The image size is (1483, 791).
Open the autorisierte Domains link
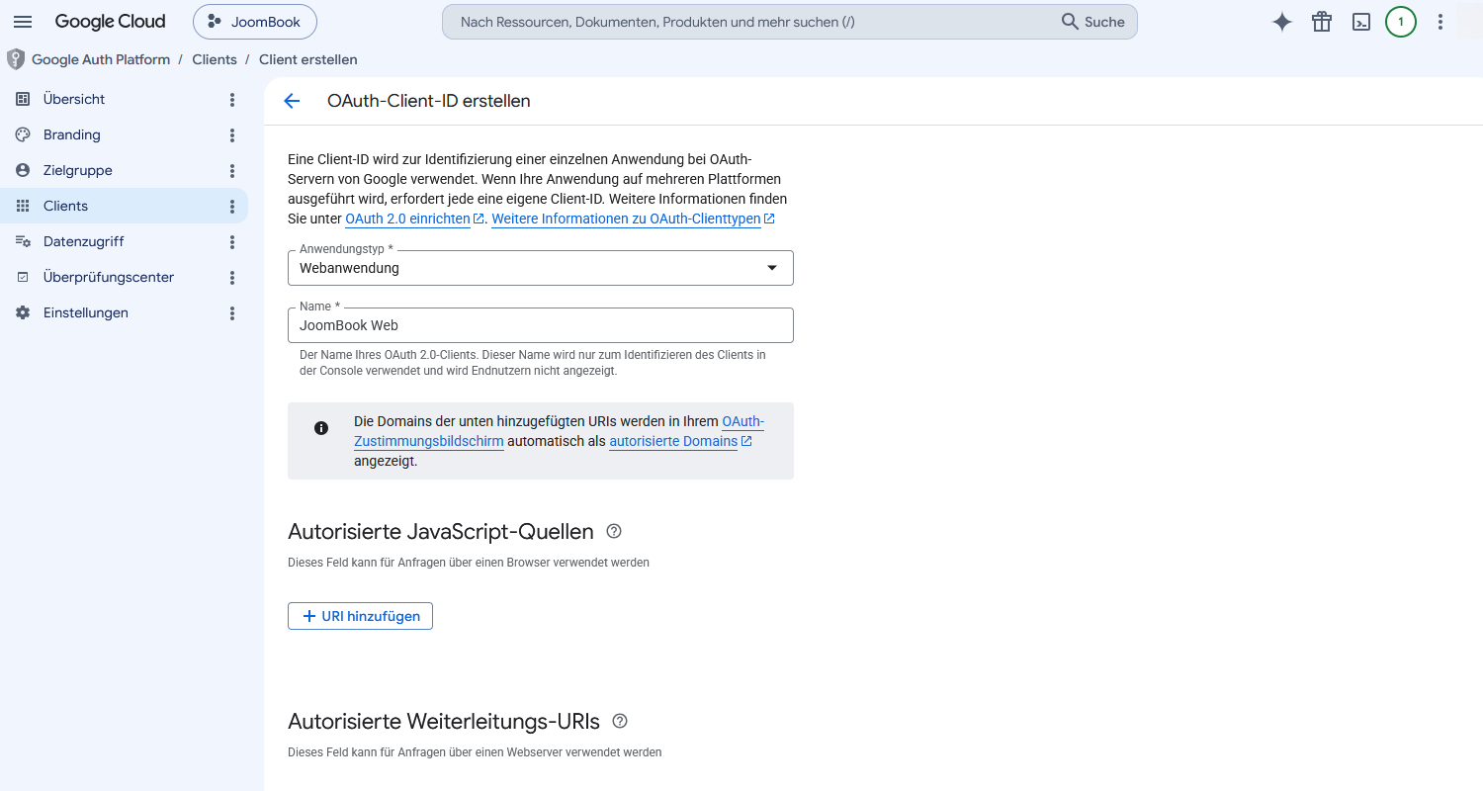(680, 441)
